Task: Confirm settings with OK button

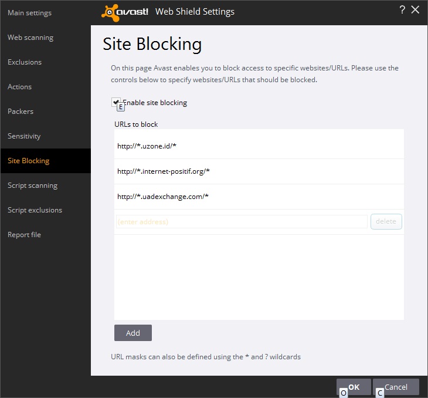Action: (354, 387)
